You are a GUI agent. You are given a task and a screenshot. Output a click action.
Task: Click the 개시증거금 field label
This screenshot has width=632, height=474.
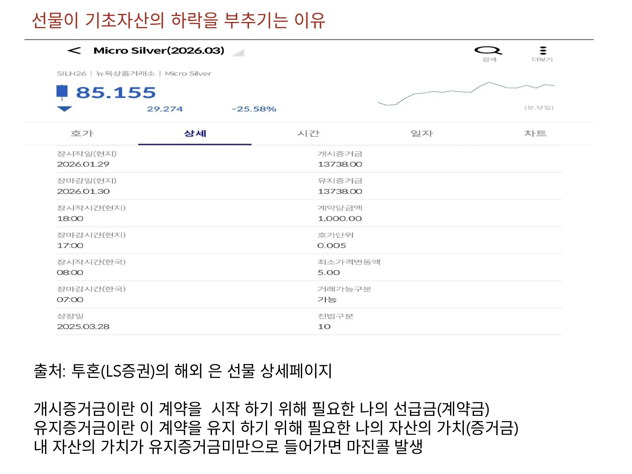(x=340, y=154)
